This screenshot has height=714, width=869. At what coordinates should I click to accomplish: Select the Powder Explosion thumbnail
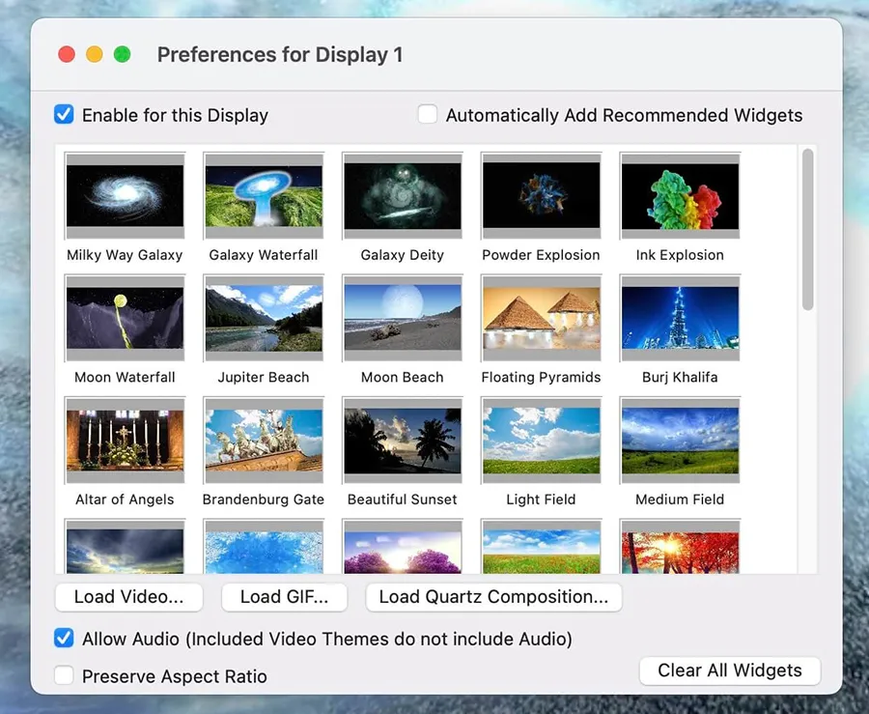[x=541, y=196]
